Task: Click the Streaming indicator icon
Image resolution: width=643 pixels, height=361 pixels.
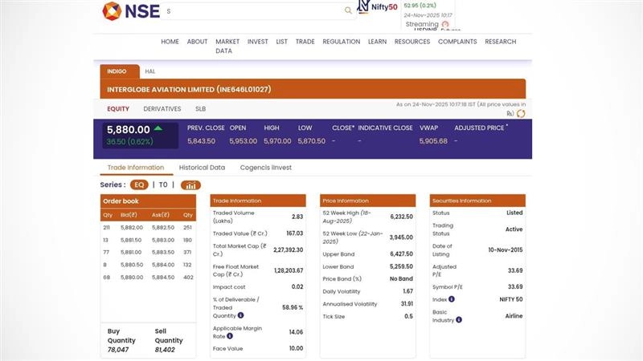Action: pyautogui.click(x=445, y=25)
